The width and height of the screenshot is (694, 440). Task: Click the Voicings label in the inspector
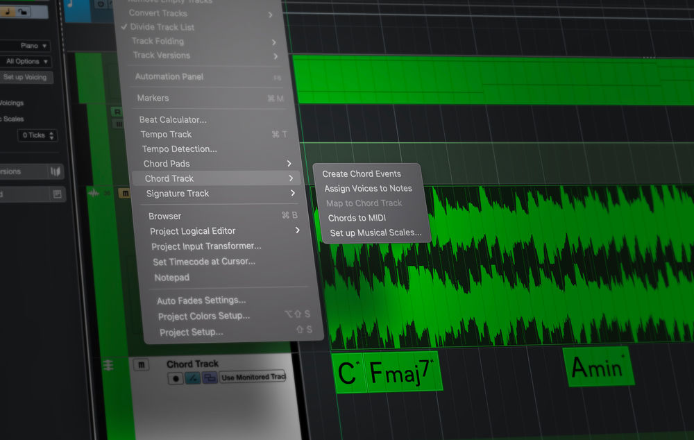coord(12,103)
